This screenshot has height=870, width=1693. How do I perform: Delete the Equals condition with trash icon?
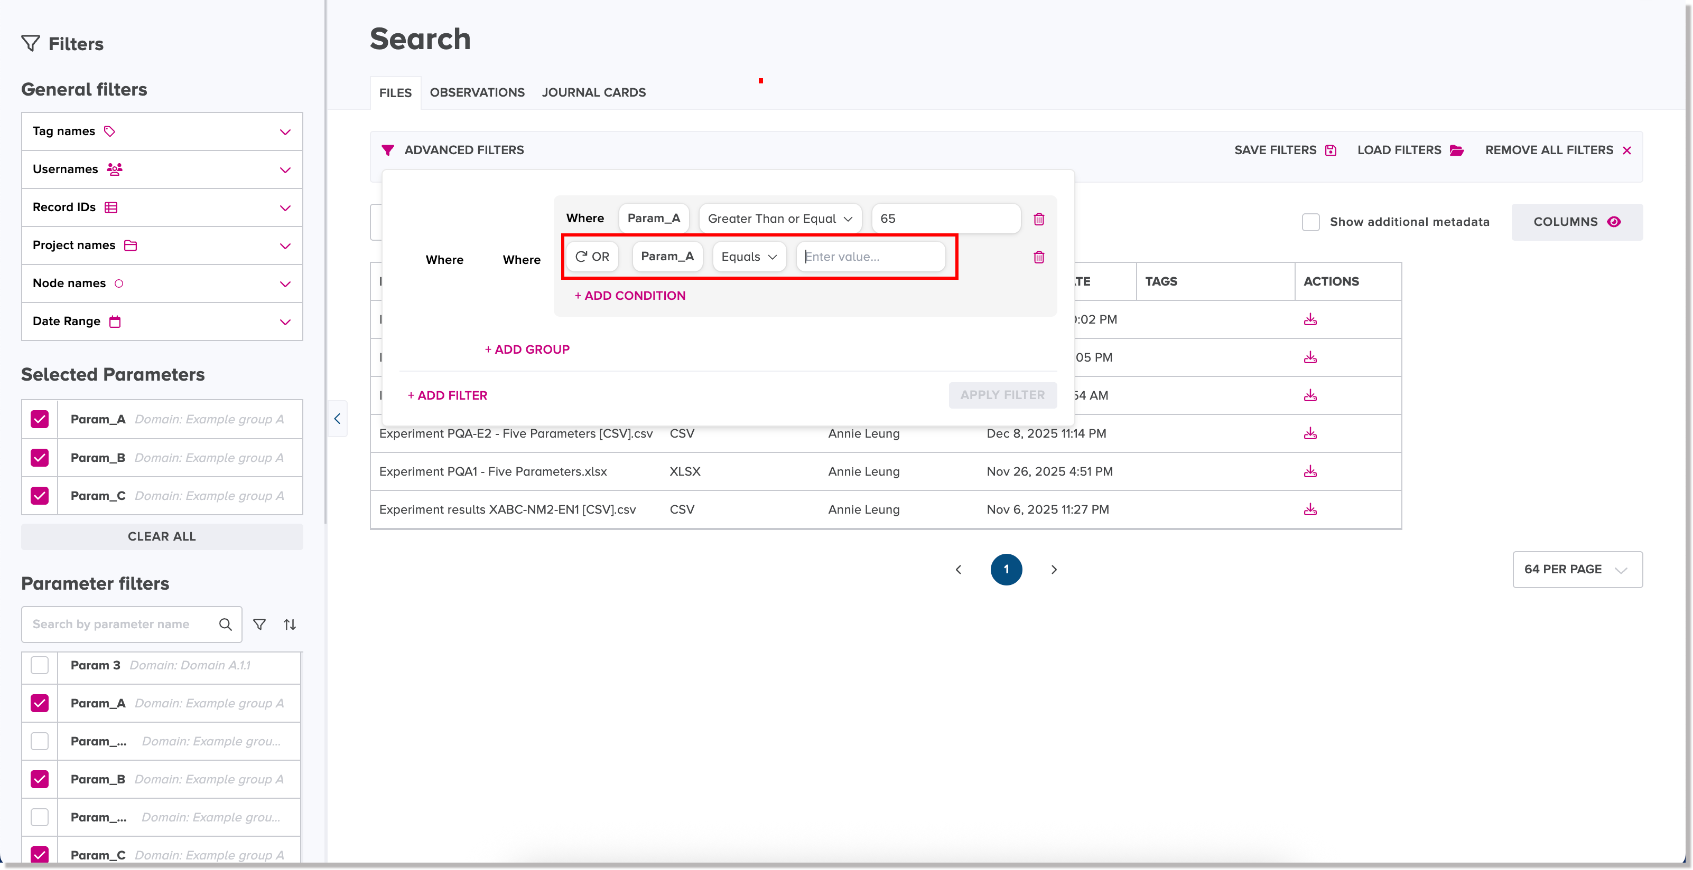pos(1038,257)
